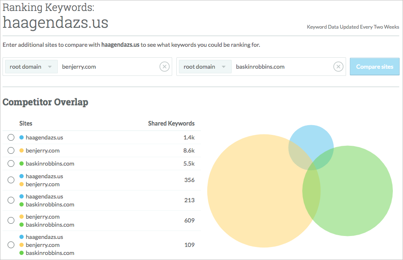Open root domain dropdown beside benjerry.com
Screen dimensions: 403x260
click(x=31, y=67)
